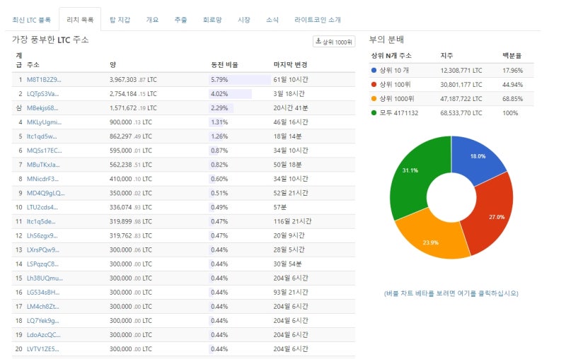Screen dimensions: 566x359
Task: Click the blue legend dot for 상위 10 개
Action: [x=374, y=70]
